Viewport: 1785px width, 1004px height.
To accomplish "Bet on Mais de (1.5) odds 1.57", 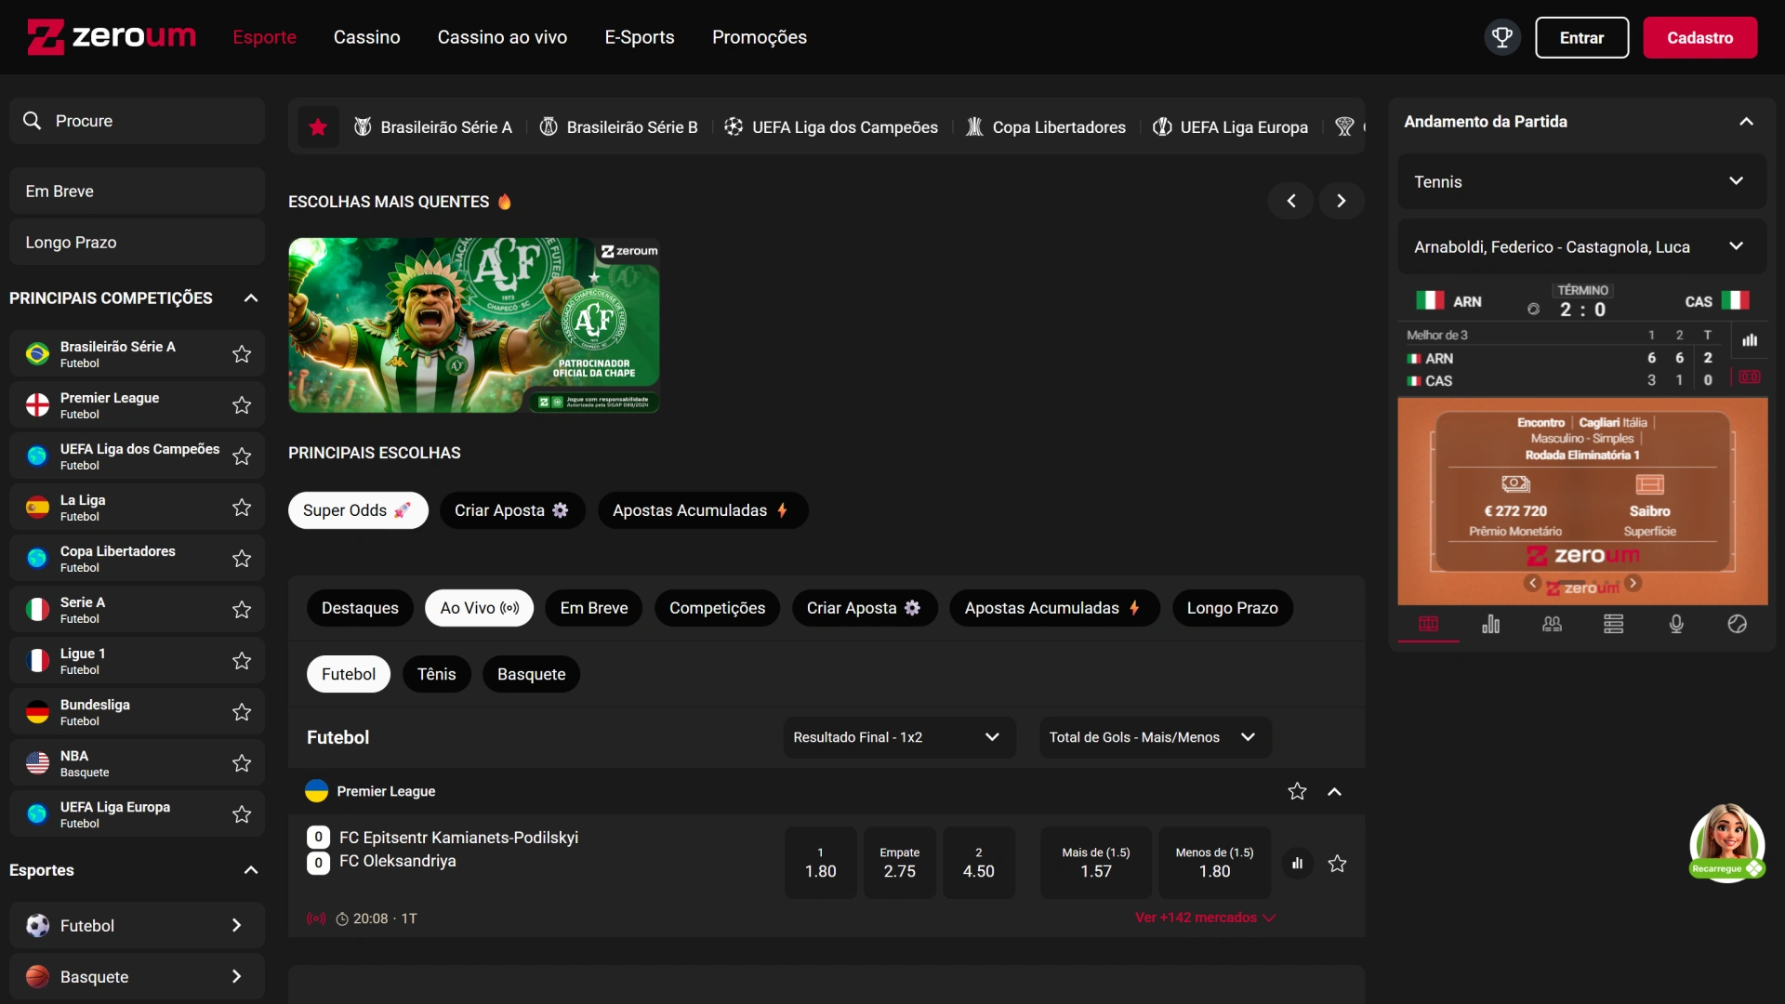I will (x=1095, y=863).
